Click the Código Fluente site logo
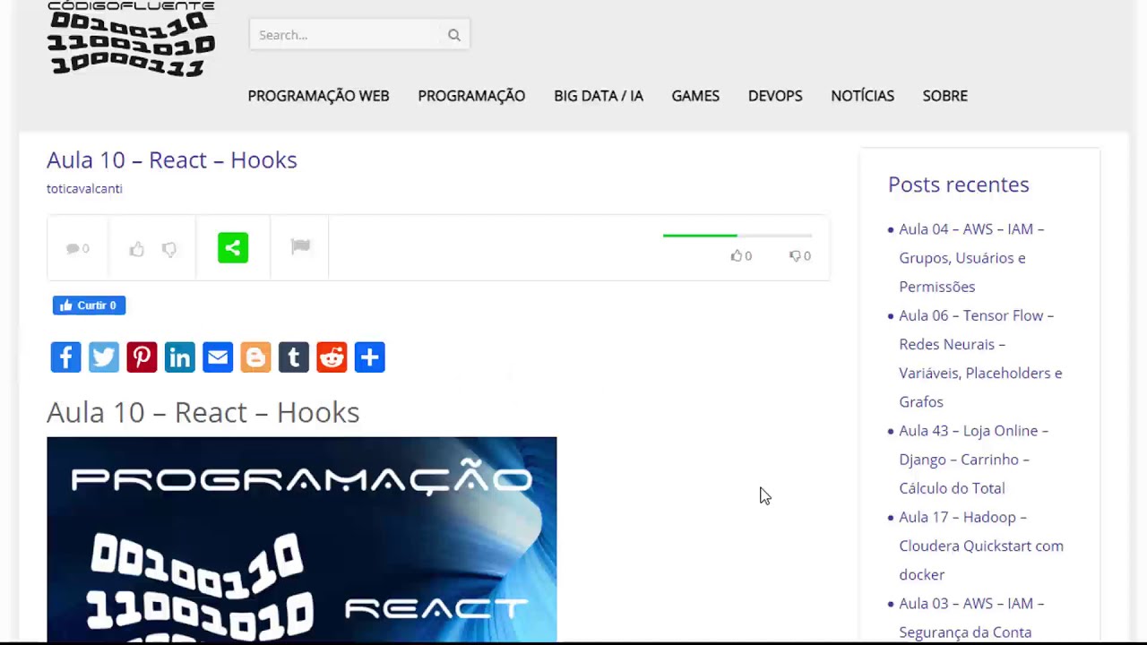Screen dimensions: 1147x645 [x=131, y=39]
